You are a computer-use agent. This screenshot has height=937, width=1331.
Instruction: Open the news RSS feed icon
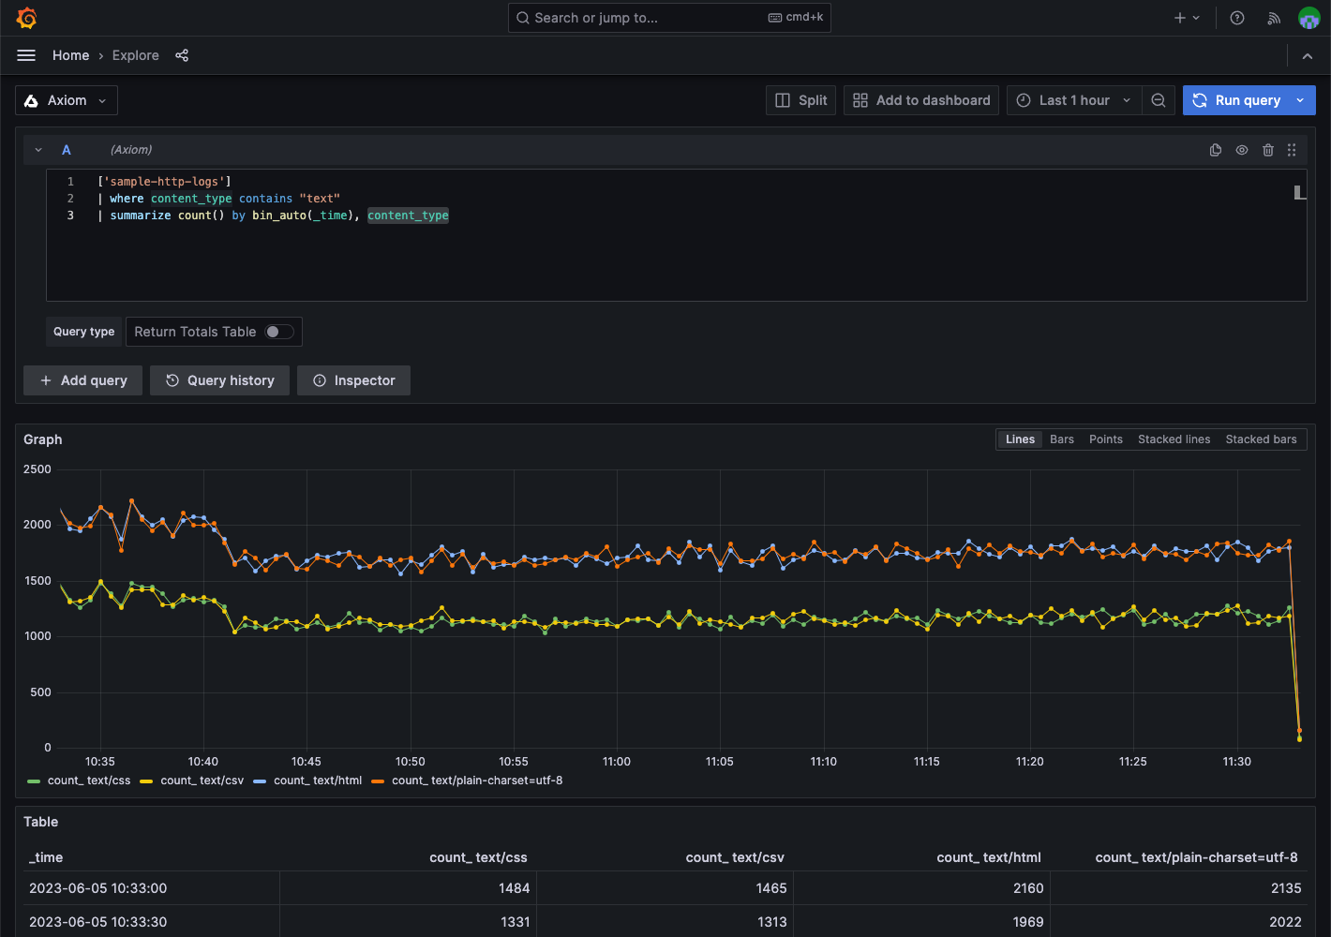(1274, 18)
